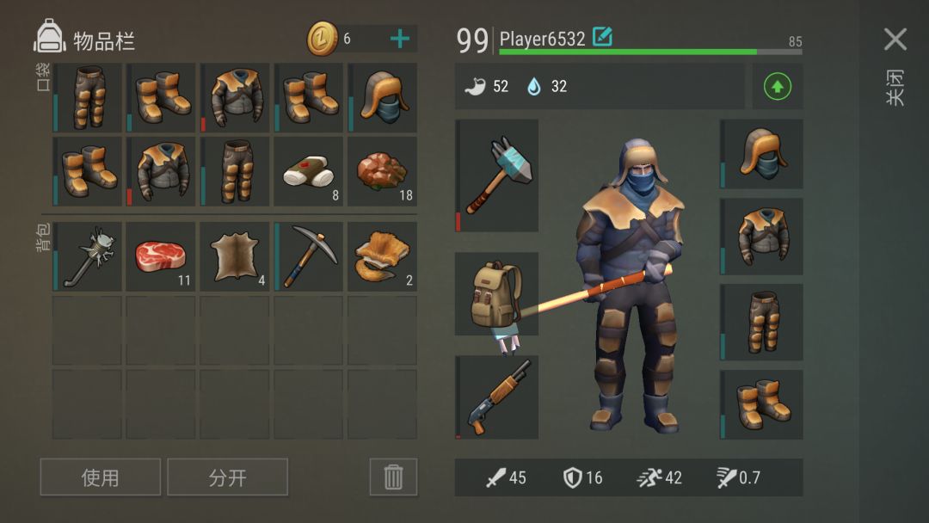Select the spiked club in the backpack
Screen dimensions: 929x523
pyautogui.click(x=87, y=256)
